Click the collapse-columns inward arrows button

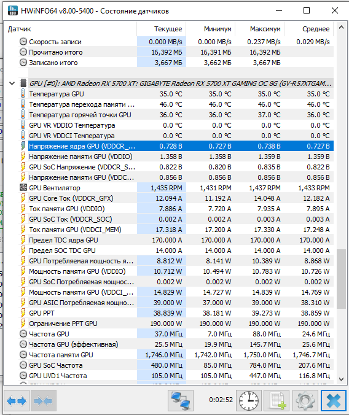44,401
